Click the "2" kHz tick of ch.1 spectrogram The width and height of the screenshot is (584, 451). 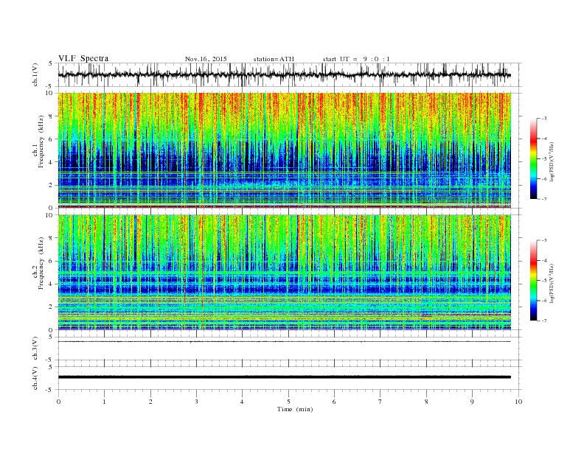point(52,185)
